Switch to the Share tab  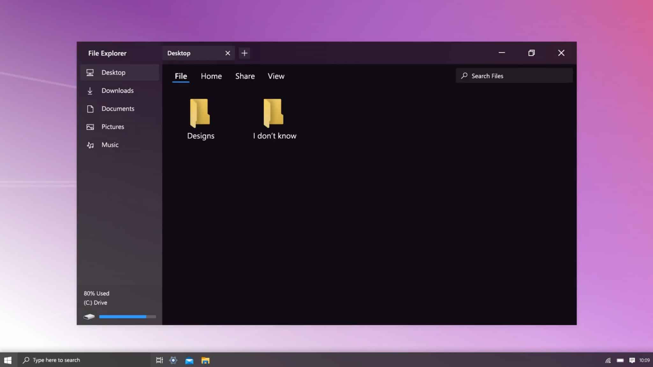(245, 76)
